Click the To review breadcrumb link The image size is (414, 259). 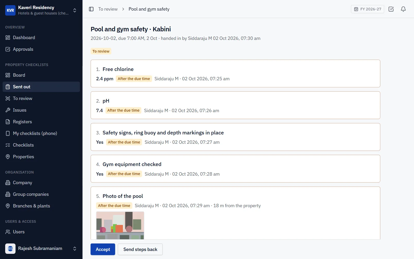(108, 9)
